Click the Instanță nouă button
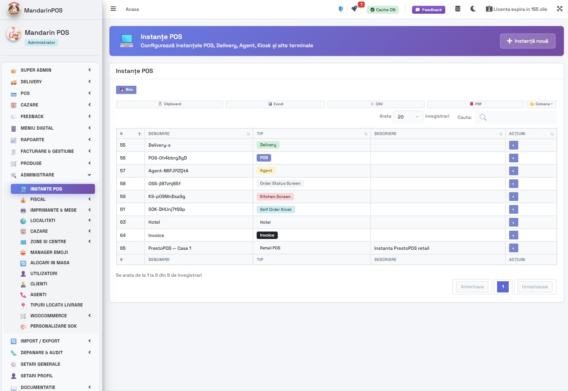The height and width of the screenshot is (391, 568). click(x=527, y=41)
